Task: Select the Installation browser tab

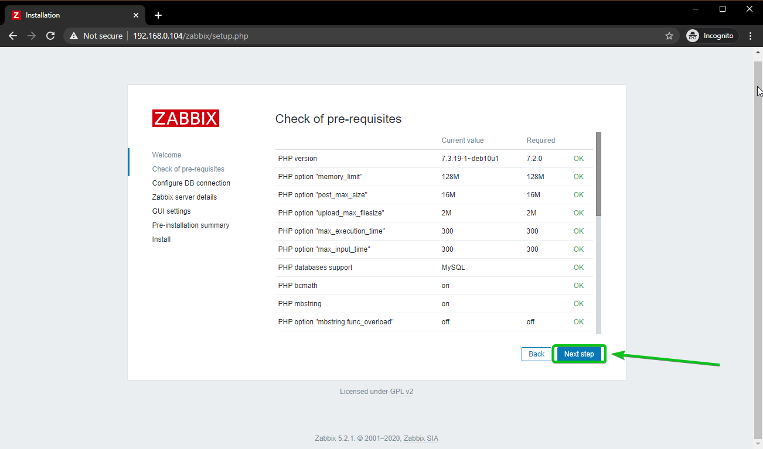Action: click(76, 15)
